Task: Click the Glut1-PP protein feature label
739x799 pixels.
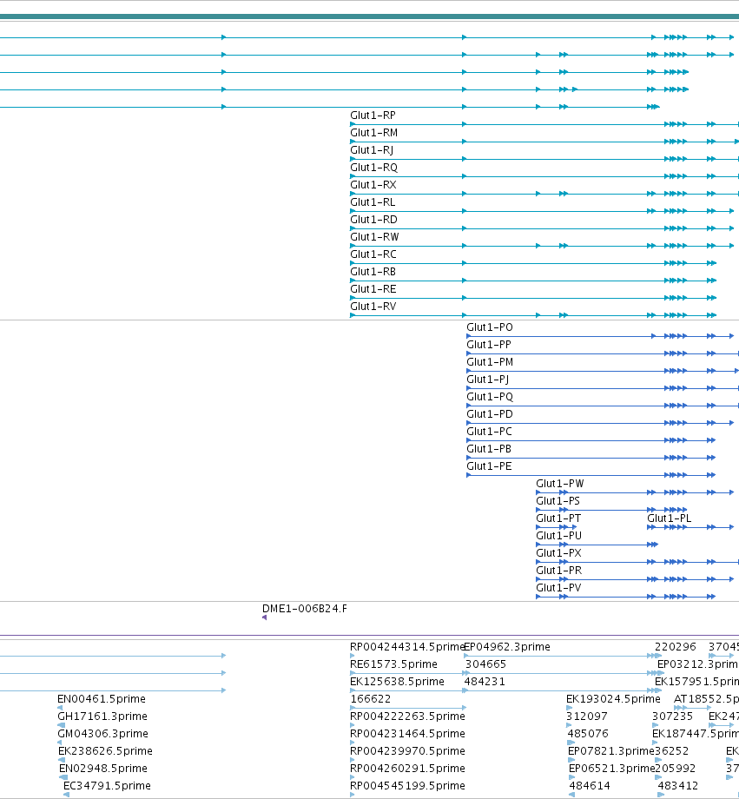Action: (489, 345)
